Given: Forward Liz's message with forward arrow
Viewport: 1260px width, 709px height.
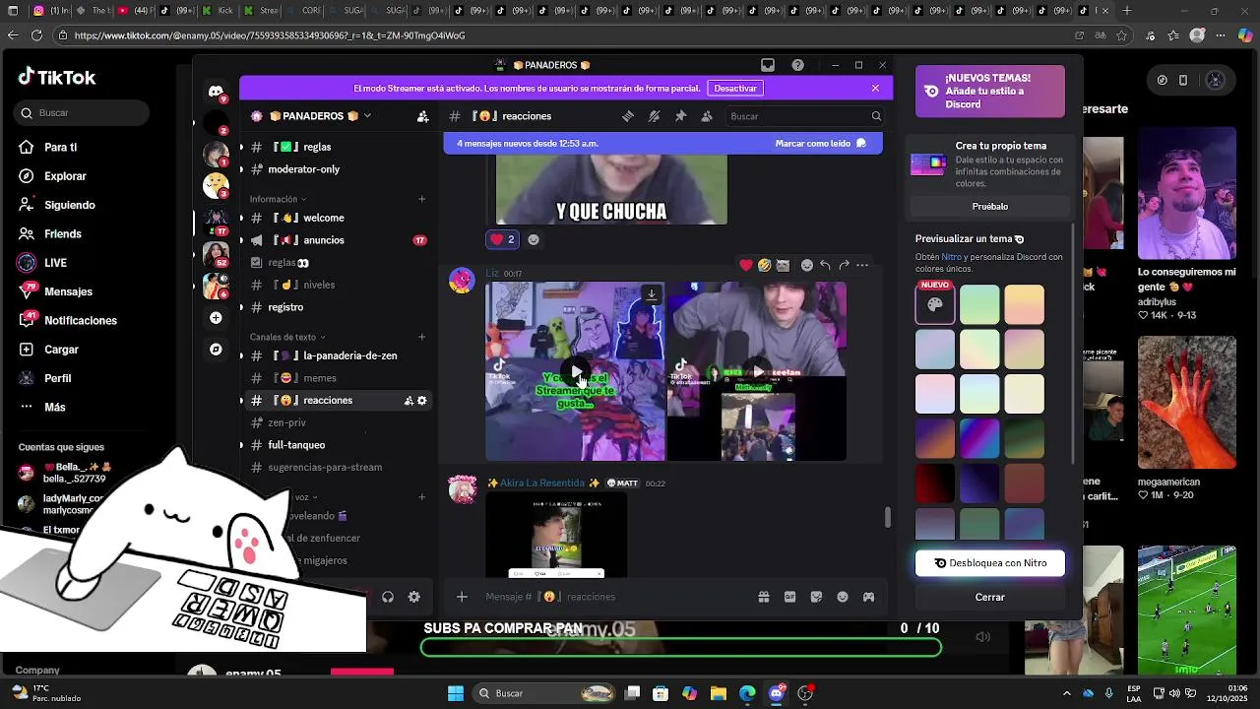Looking at the screenshot, I should pos(844,265).
